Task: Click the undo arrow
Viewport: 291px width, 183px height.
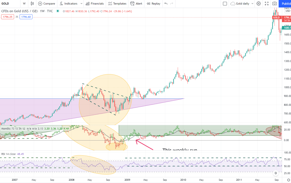Action: click(166, 4)
